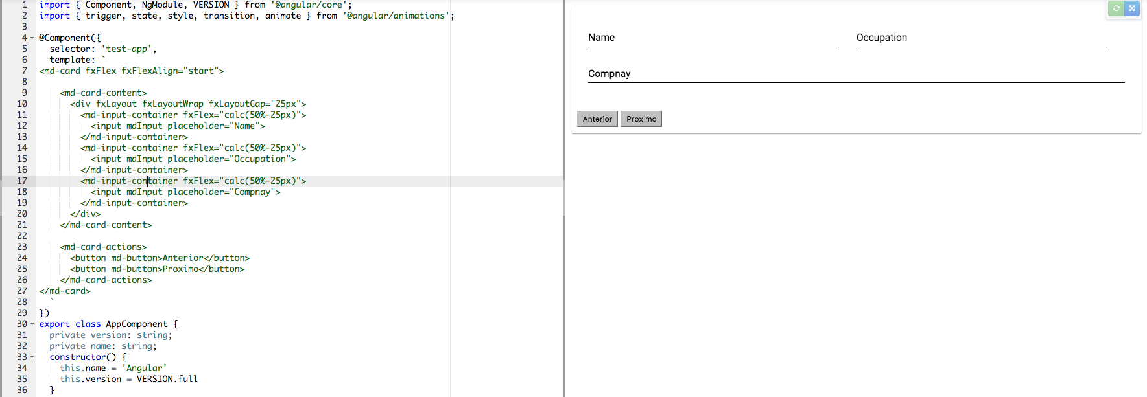Click the closing </md-card-actions> tag

coord(106,280)
